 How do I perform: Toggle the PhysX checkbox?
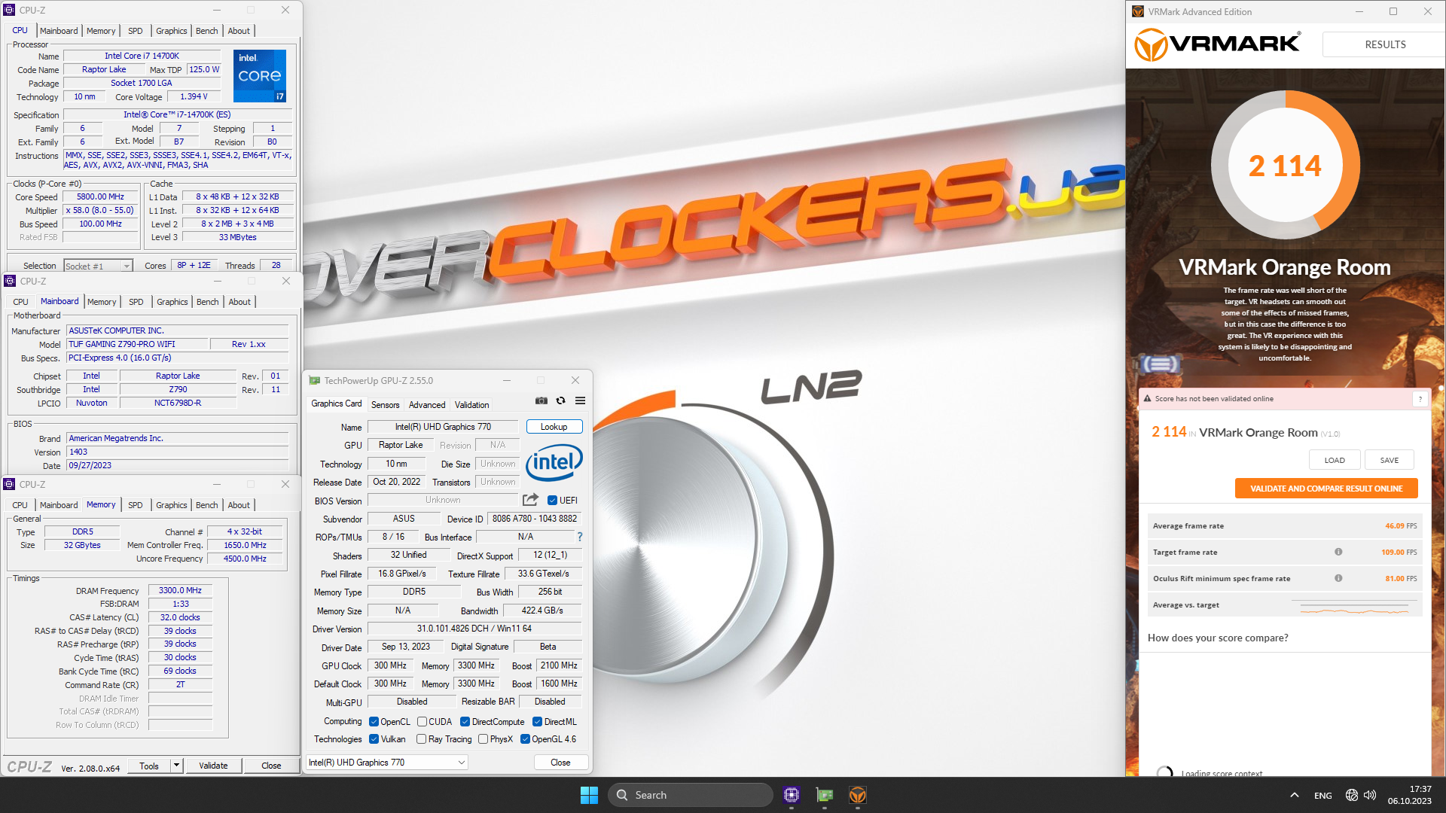tap(483, 739)
